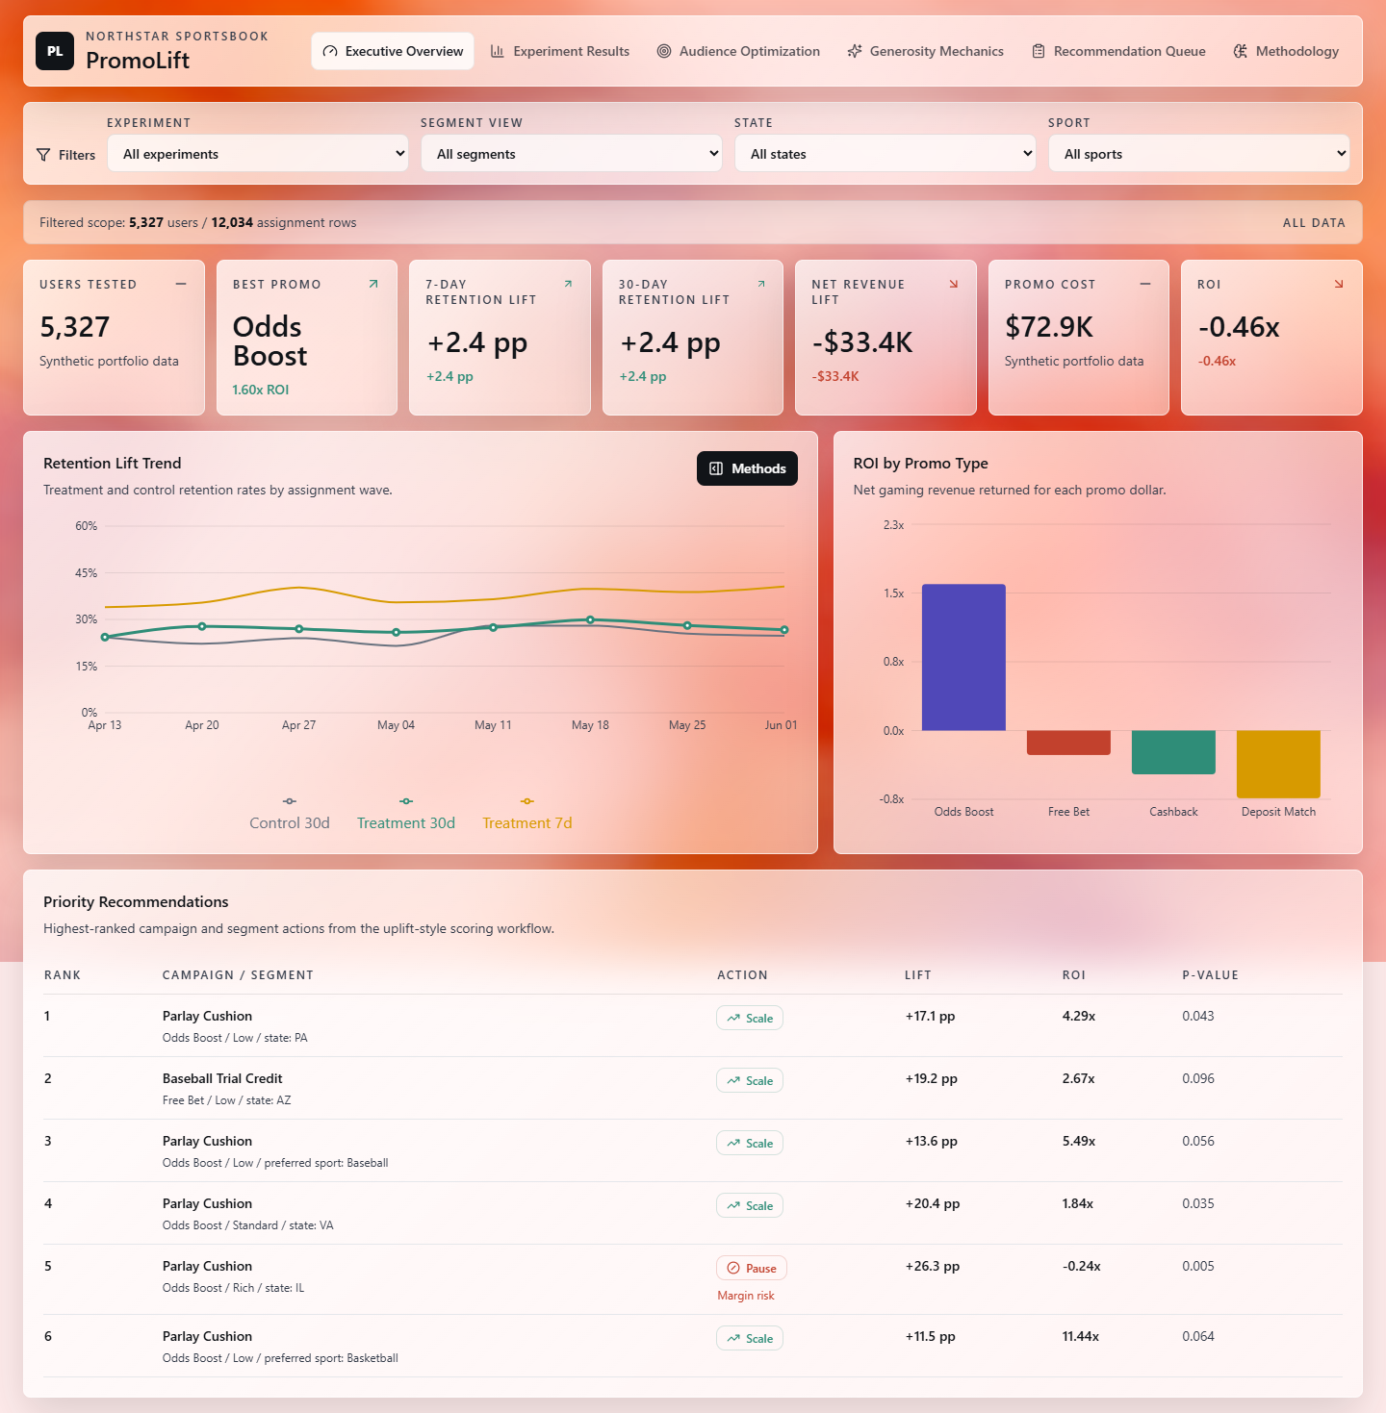The image size is (1386, 1413).
Task: Click the dash icon on Promo Cost card
Action: (x=1145, y=284)
